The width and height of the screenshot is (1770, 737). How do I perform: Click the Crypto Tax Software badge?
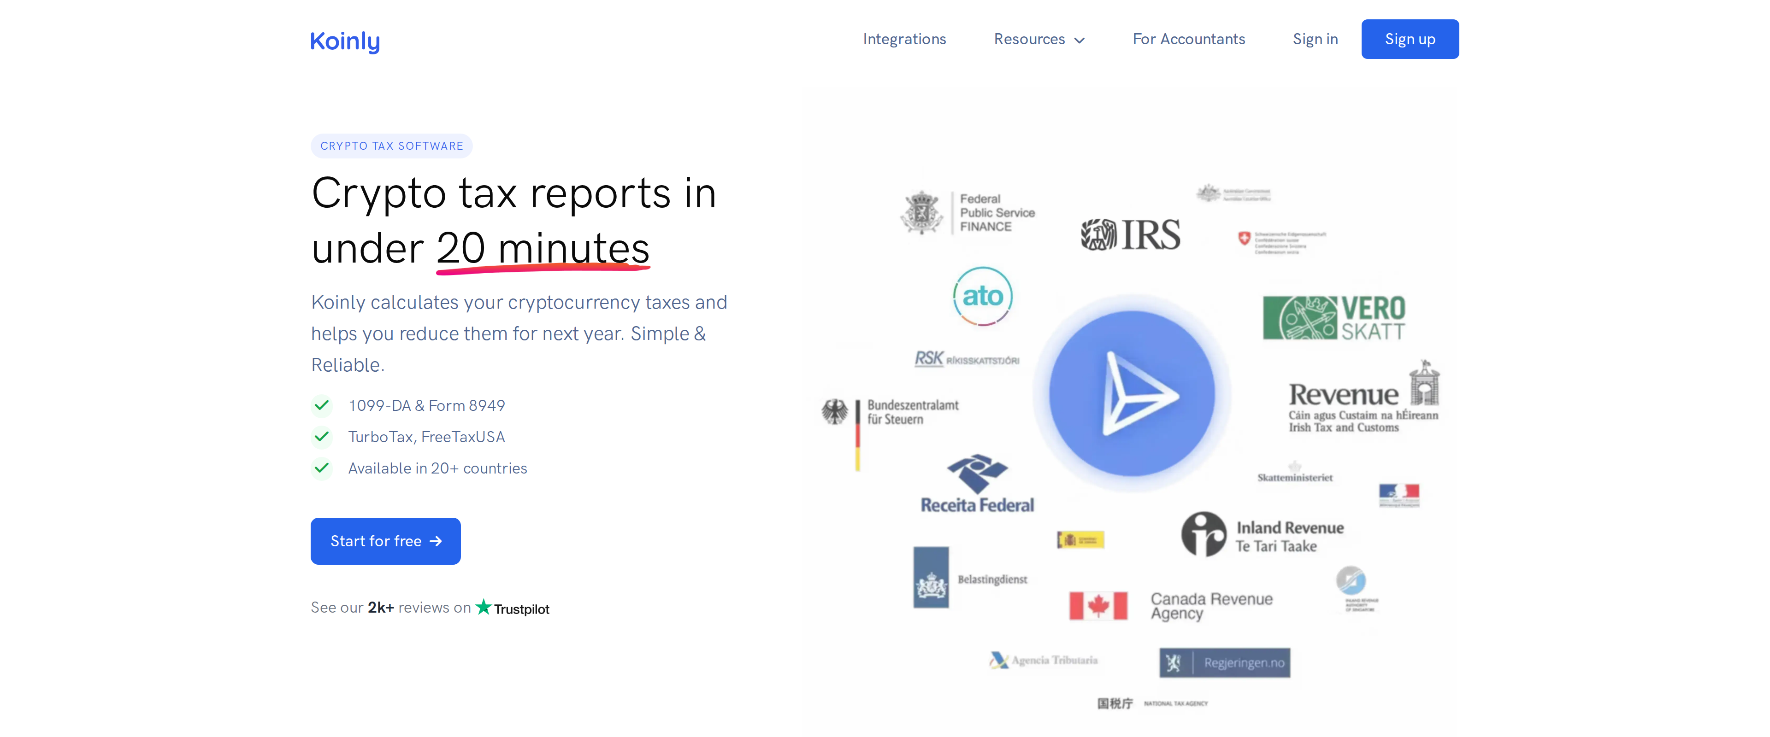pos(391,146)
